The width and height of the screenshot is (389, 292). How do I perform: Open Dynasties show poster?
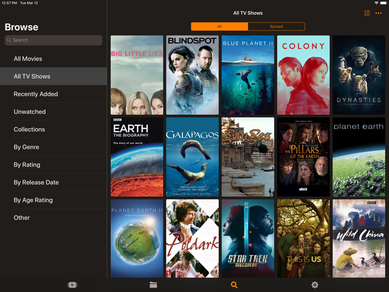pyautogui.click(x=359, y=75)
